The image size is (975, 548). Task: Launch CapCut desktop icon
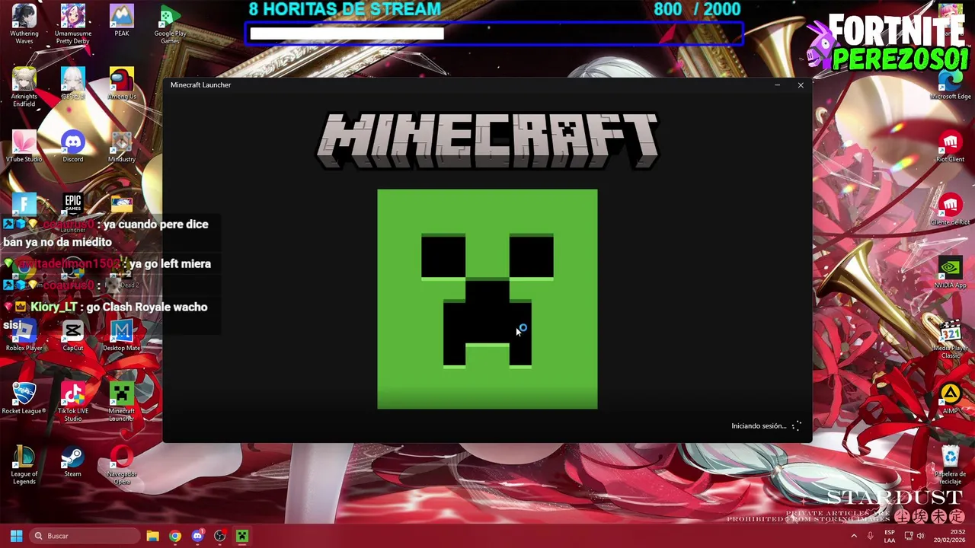[x=73, y=335]
